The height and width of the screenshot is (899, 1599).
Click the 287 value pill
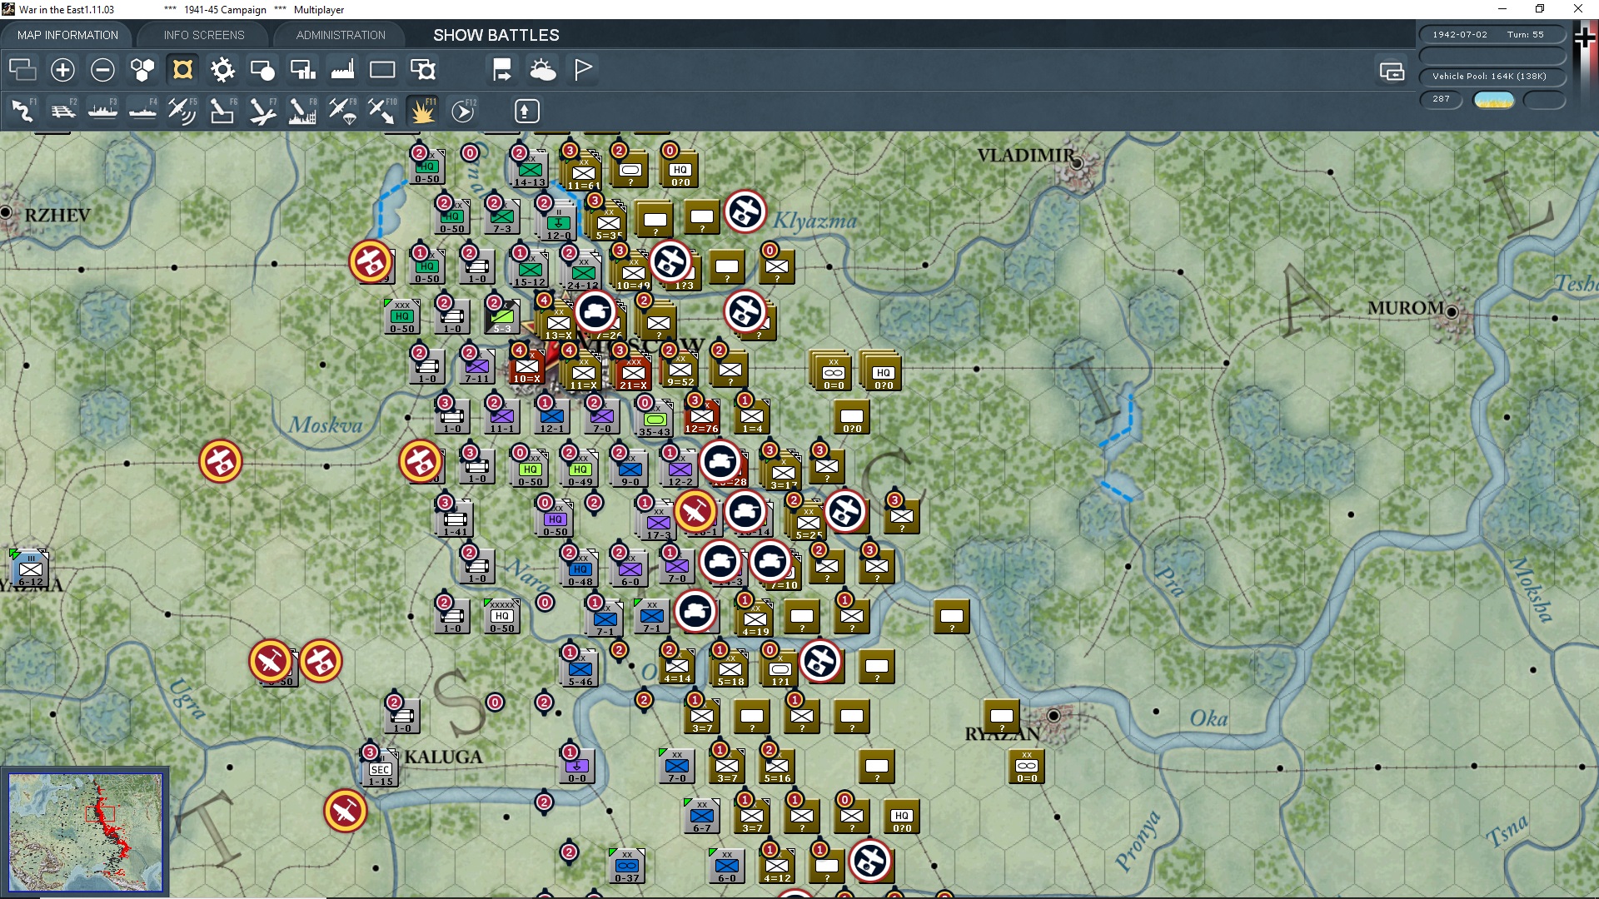pyautogui.click(x=1441, y=99)
